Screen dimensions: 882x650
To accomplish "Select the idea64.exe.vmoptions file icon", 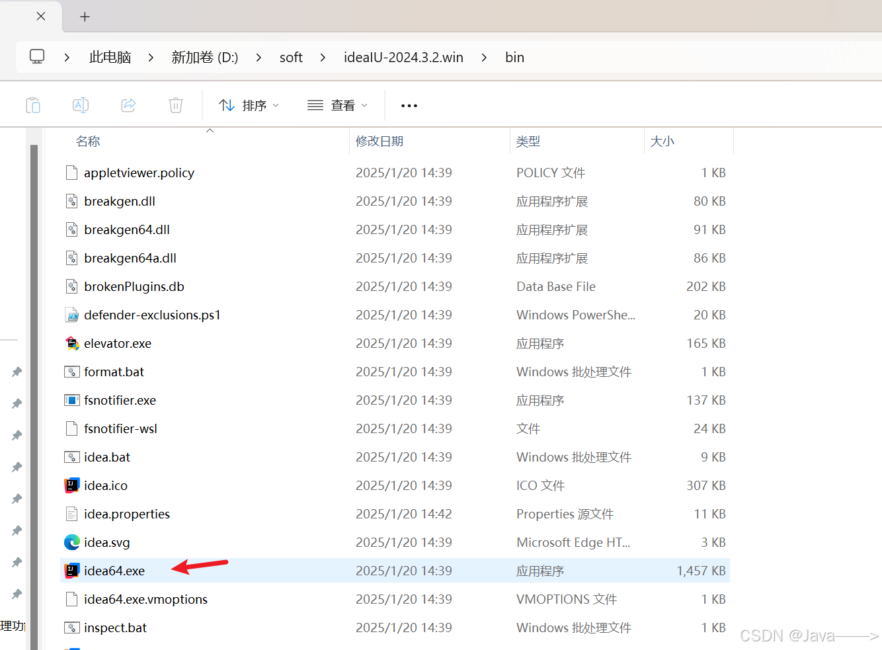I will point(72,599).
